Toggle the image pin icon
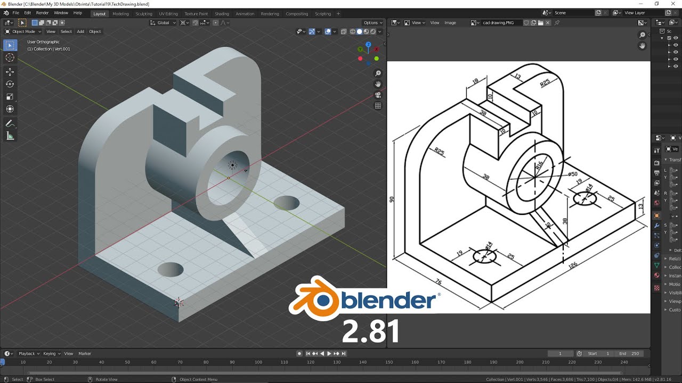The width and height of the screenshot is (682, 383). click(557, 23)
